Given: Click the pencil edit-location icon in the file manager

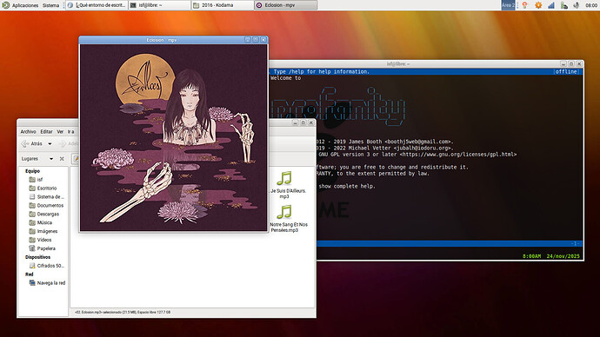Looking at the screenshot, I should click(x=76, y=159).
